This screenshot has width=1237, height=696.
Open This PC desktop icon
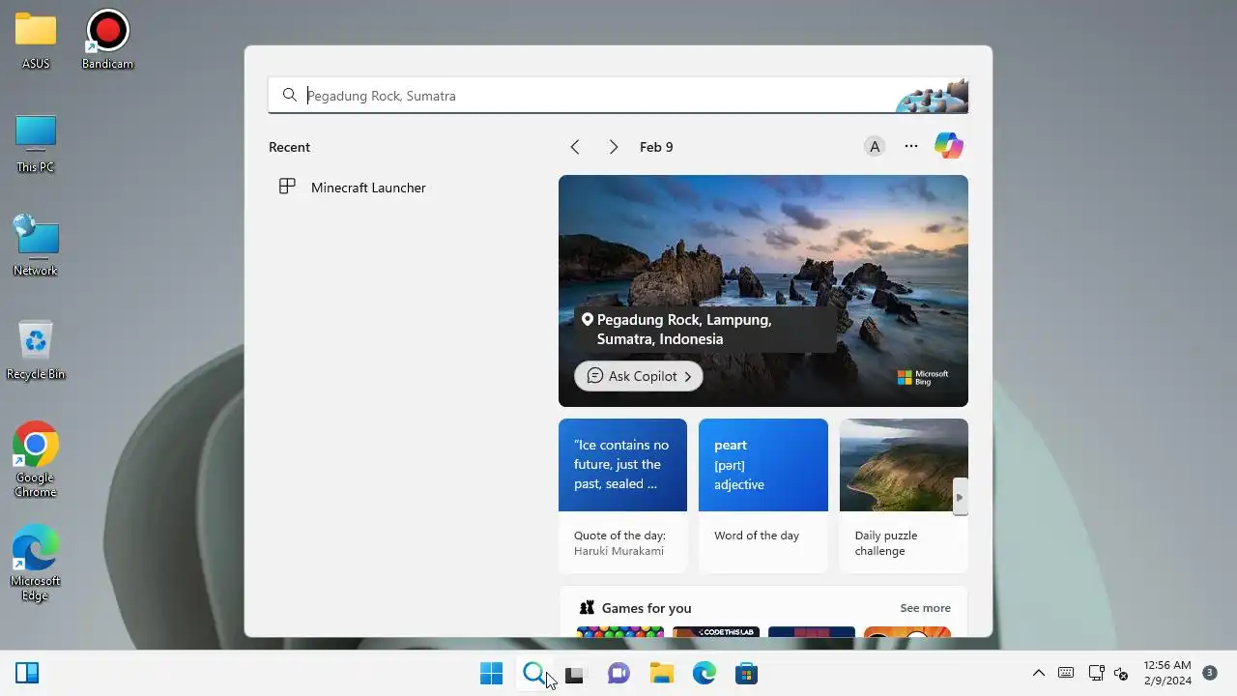point(36,144)
